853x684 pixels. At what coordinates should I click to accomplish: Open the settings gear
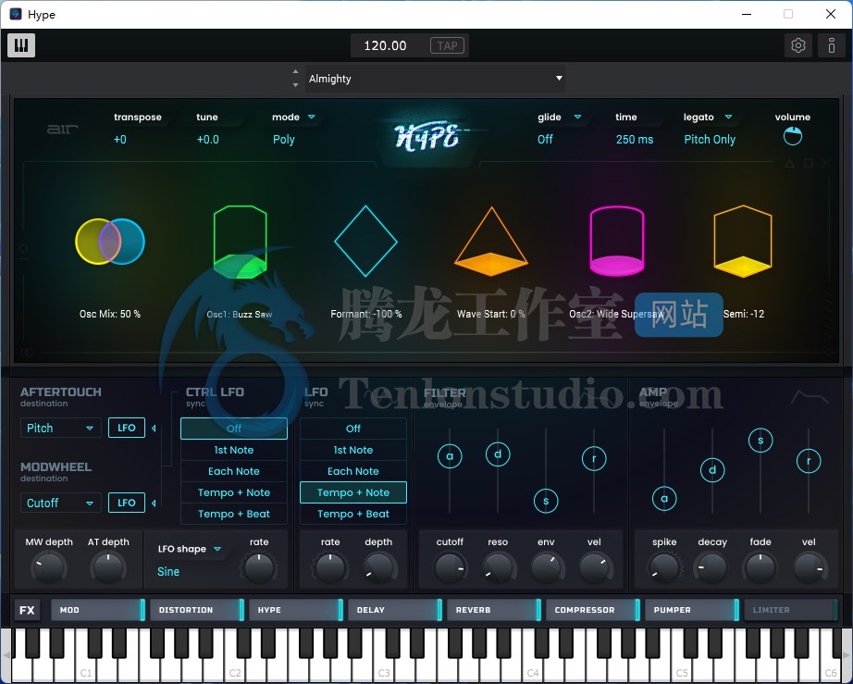click(798, 45)
